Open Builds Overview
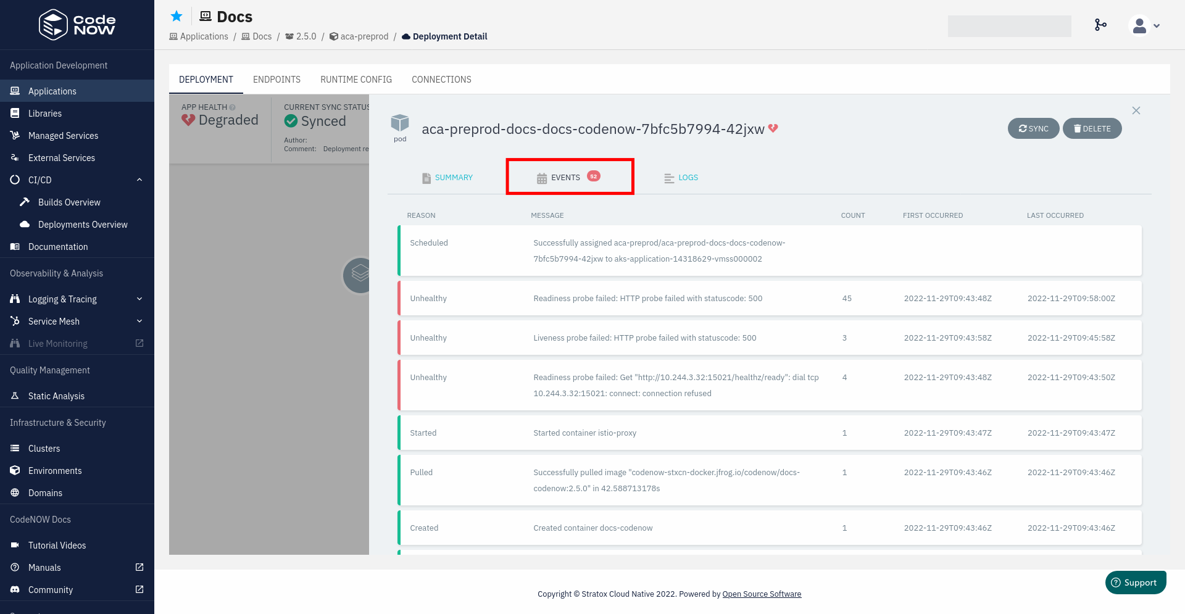The image size is (1185, 614). tap(69, 202)
